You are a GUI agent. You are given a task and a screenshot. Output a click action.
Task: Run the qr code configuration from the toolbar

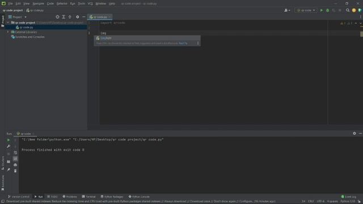tap(322, 10)
